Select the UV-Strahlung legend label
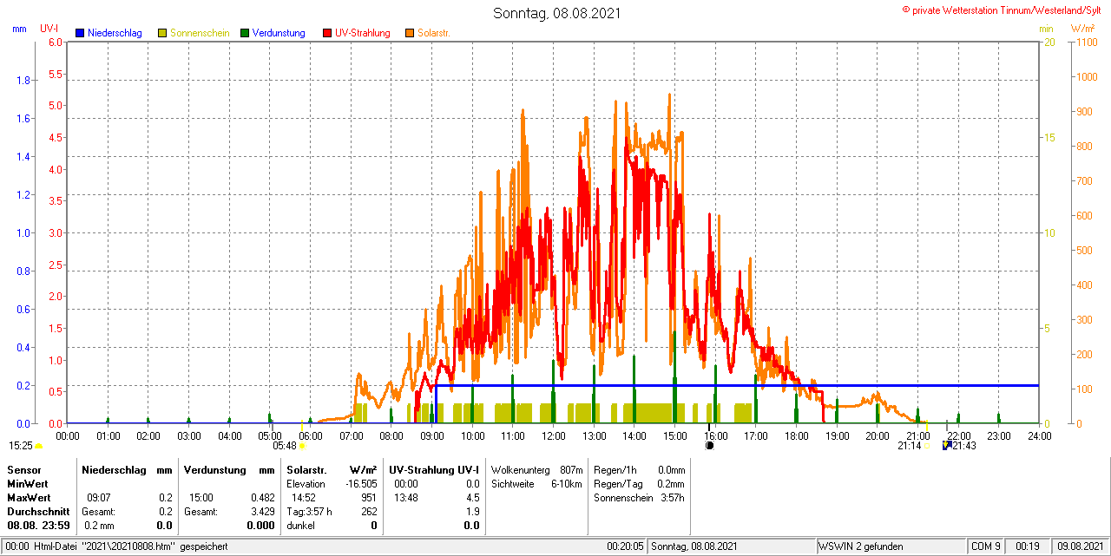 pos(363,33)
